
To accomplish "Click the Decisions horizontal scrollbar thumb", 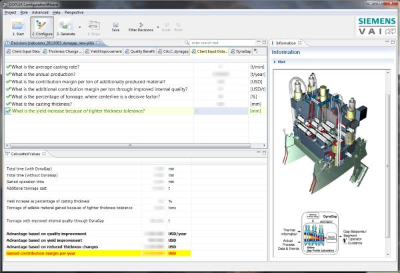I will [130, 145].
